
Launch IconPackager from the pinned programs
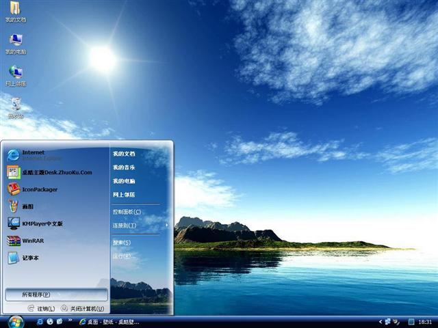pos(39,189)
